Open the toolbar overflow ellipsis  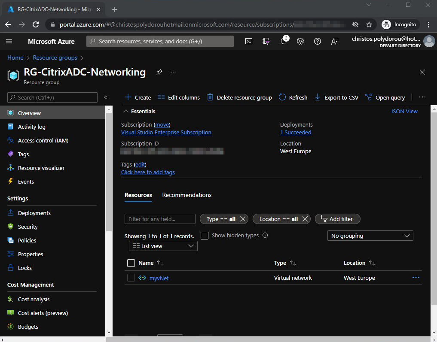click(422, 97)
